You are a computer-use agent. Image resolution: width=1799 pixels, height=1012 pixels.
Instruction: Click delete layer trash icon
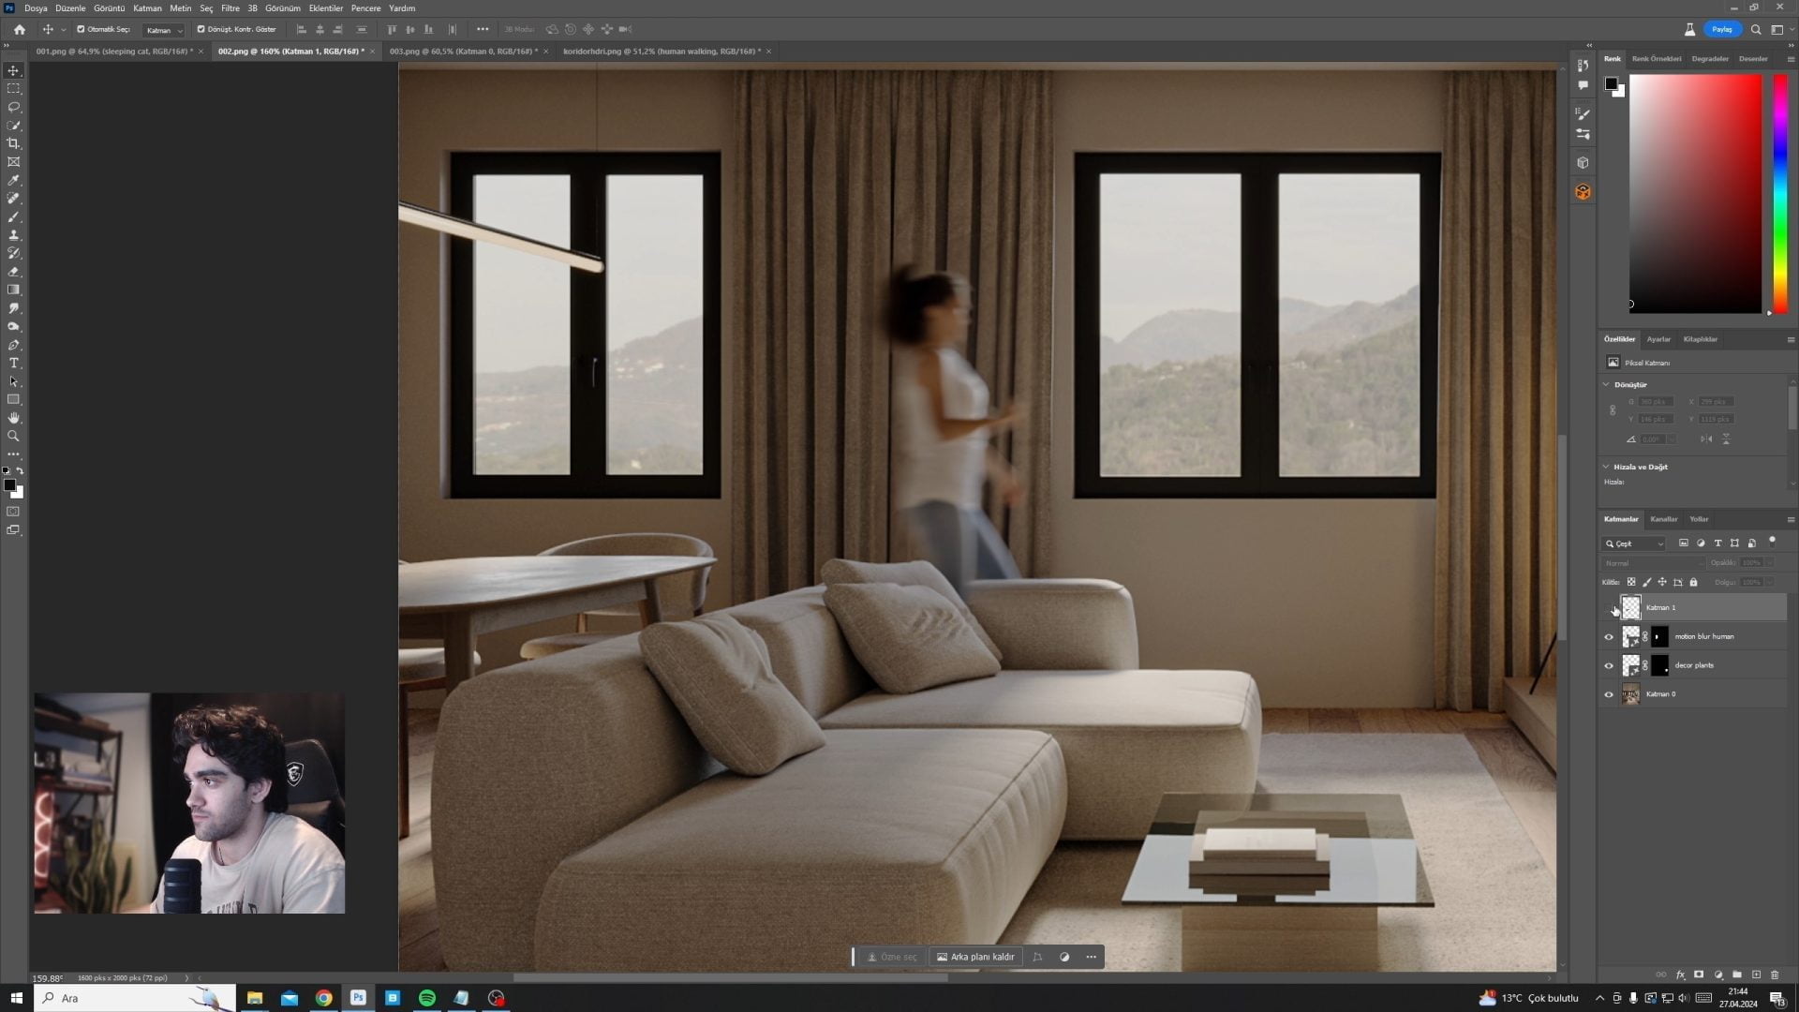(x=1775, y=975)
